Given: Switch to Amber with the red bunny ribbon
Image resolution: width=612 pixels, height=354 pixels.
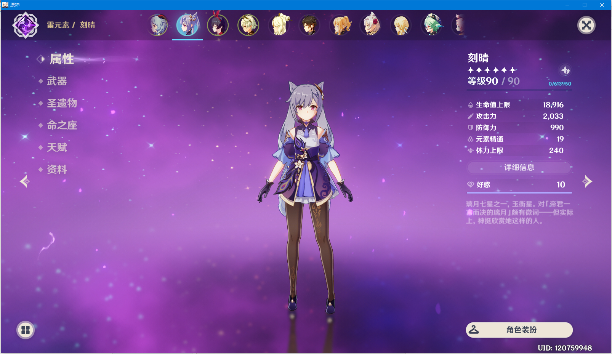Looking at the screenshot, I should tap(218, 25).
